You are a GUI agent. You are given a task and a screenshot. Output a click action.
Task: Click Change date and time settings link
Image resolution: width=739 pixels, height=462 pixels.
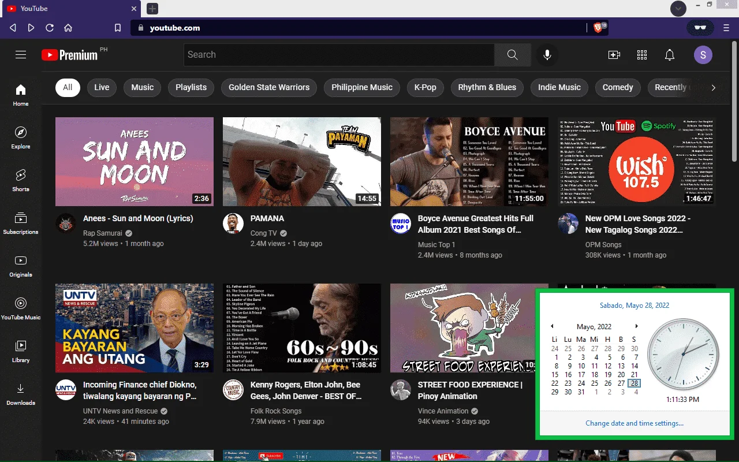635,423
